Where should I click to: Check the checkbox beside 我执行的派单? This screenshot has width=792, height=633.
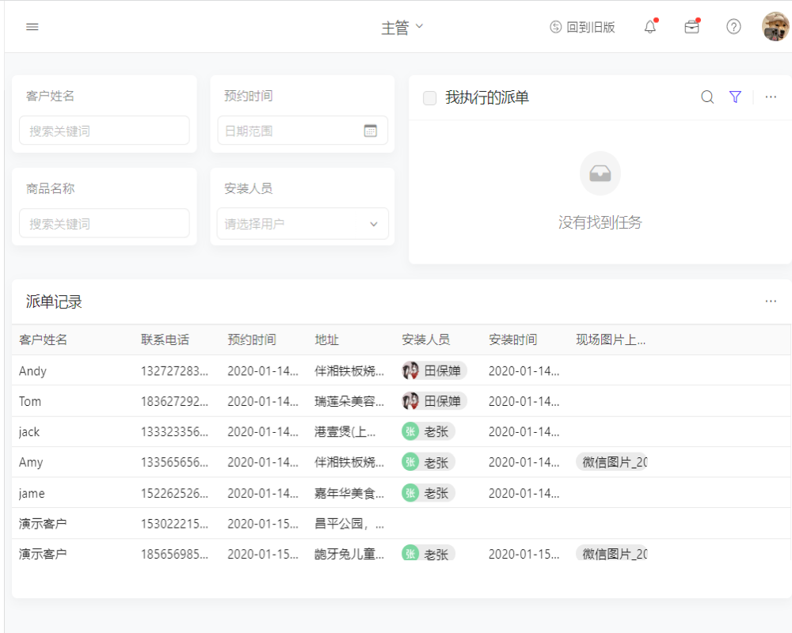429,97
